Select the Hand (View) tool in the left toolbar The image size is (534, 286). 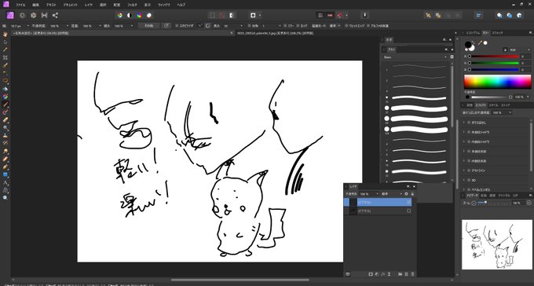[5, 34]
